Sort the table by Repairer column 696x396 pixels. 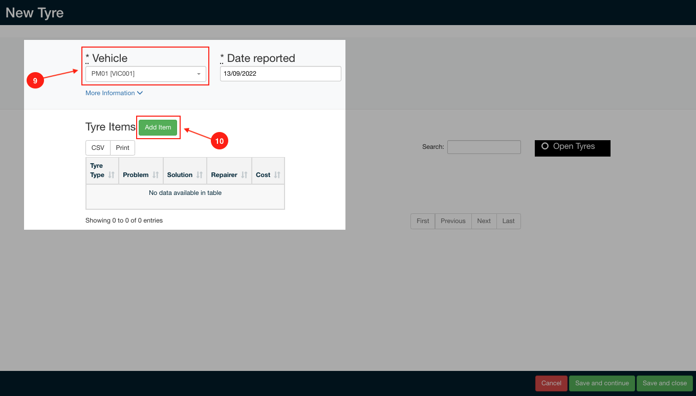click(x=244, y=175)
